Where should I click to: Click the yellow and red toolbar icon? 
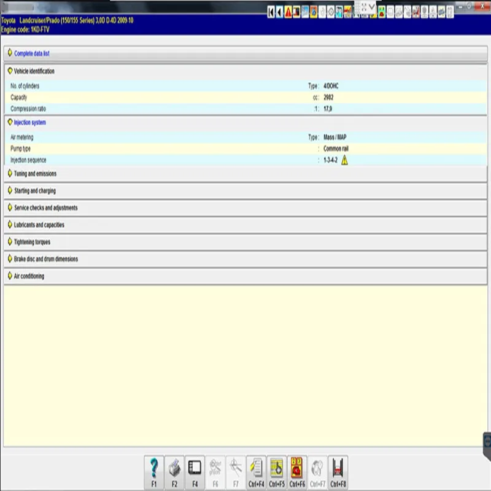pyautogui.click(x=347, y=12)
